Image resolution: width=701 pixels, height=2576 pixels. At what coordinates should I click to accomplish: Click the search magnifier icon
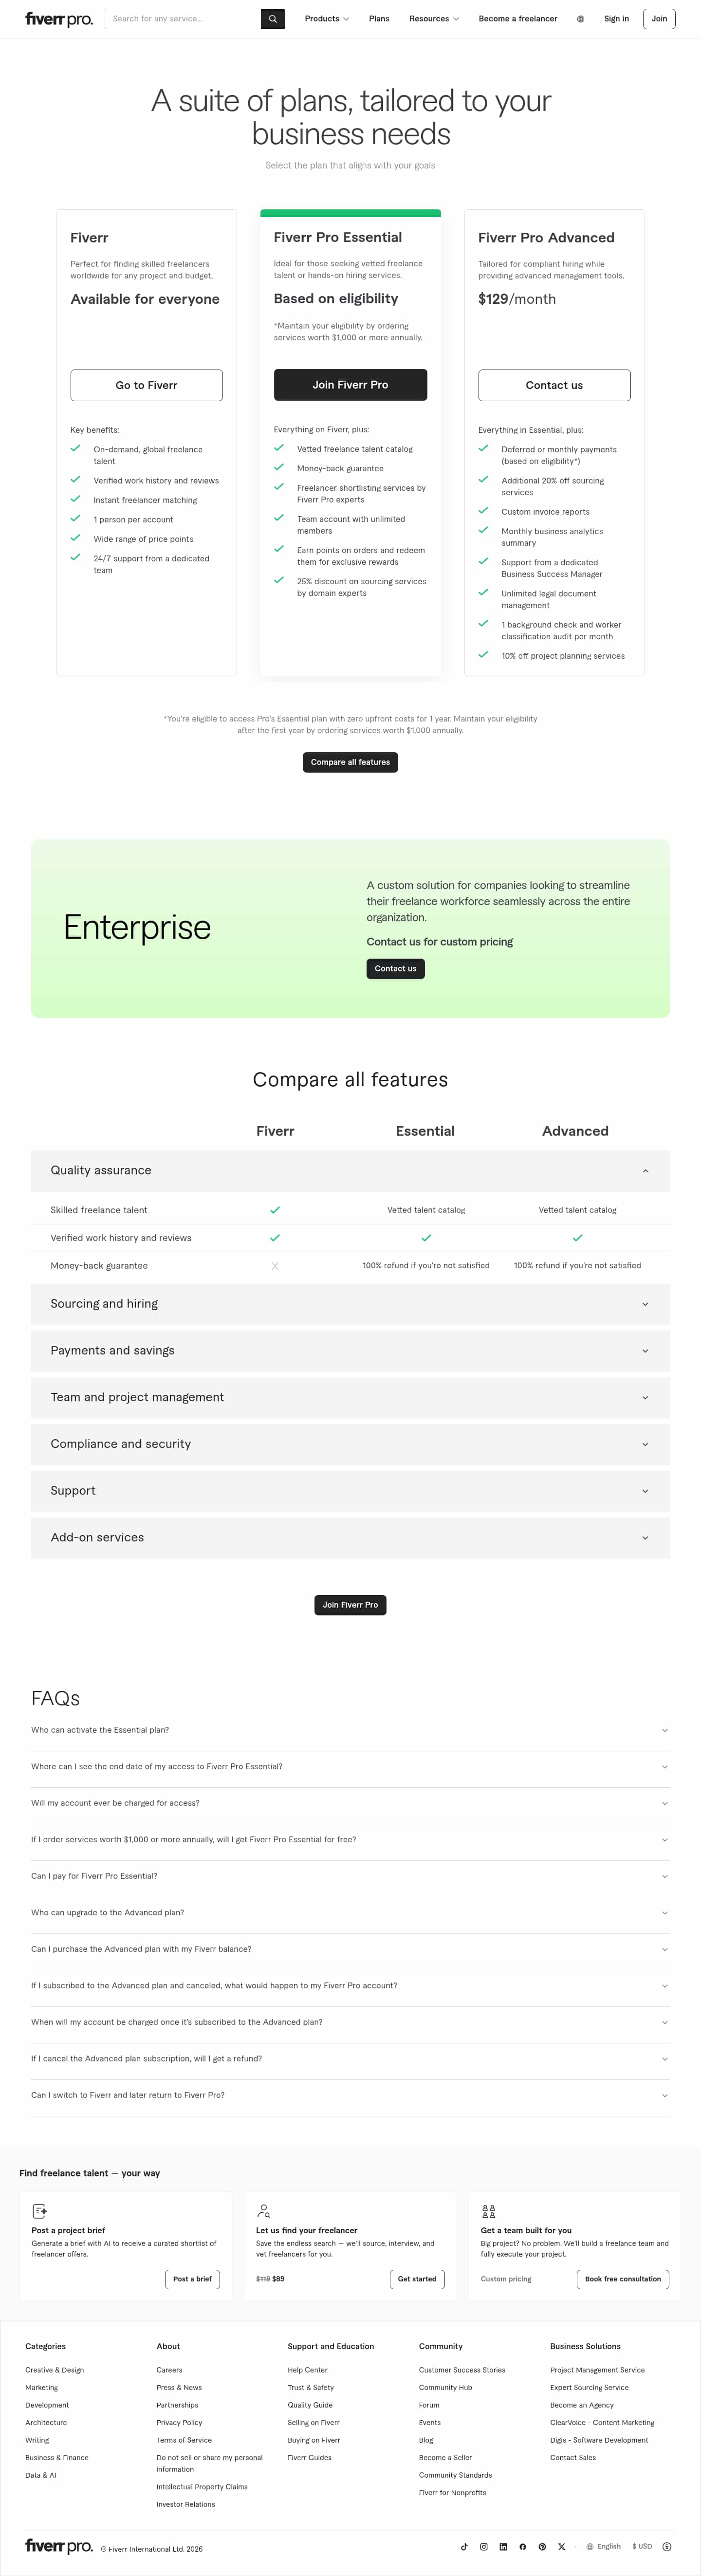click(272, 18)
